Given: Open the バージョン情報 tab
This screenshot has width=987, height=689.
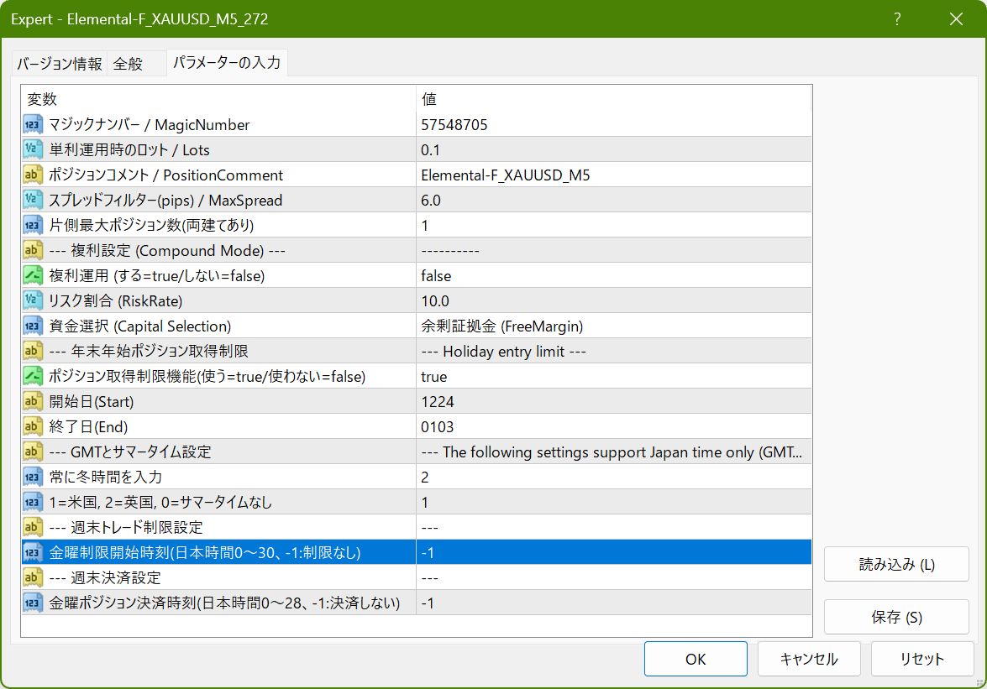Looking at the screenshot, I should pos(60,64).
